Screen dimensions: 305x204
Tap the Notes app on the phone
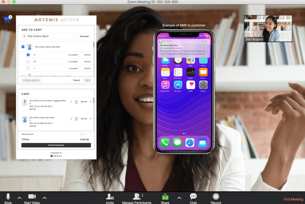(165, 72)
